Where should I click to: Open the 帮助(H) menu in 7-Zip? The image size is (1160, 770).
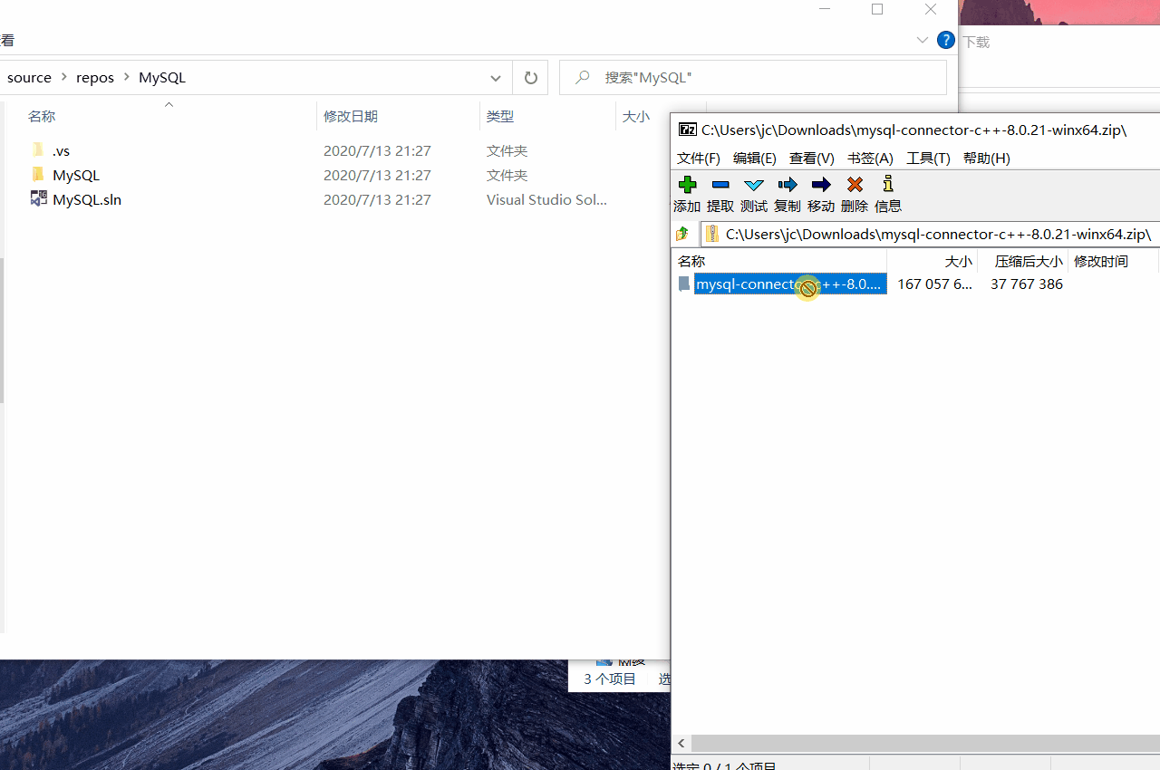click(987, 158)
